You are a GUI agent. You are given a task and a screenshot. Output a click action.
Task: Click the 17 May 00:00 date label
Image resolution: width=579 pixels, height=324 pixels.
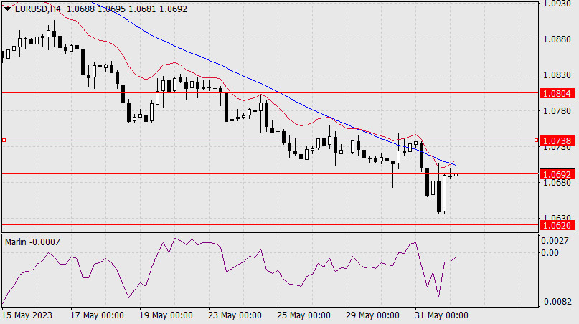pyautogui.click(x=97, y=315)
